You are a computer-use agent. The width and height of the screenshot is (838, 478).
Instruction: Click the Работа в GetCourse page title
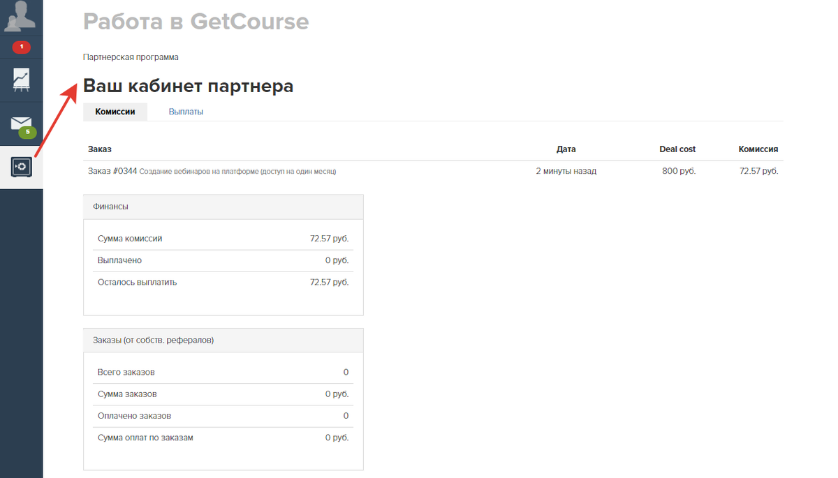(x=196, y=22)
